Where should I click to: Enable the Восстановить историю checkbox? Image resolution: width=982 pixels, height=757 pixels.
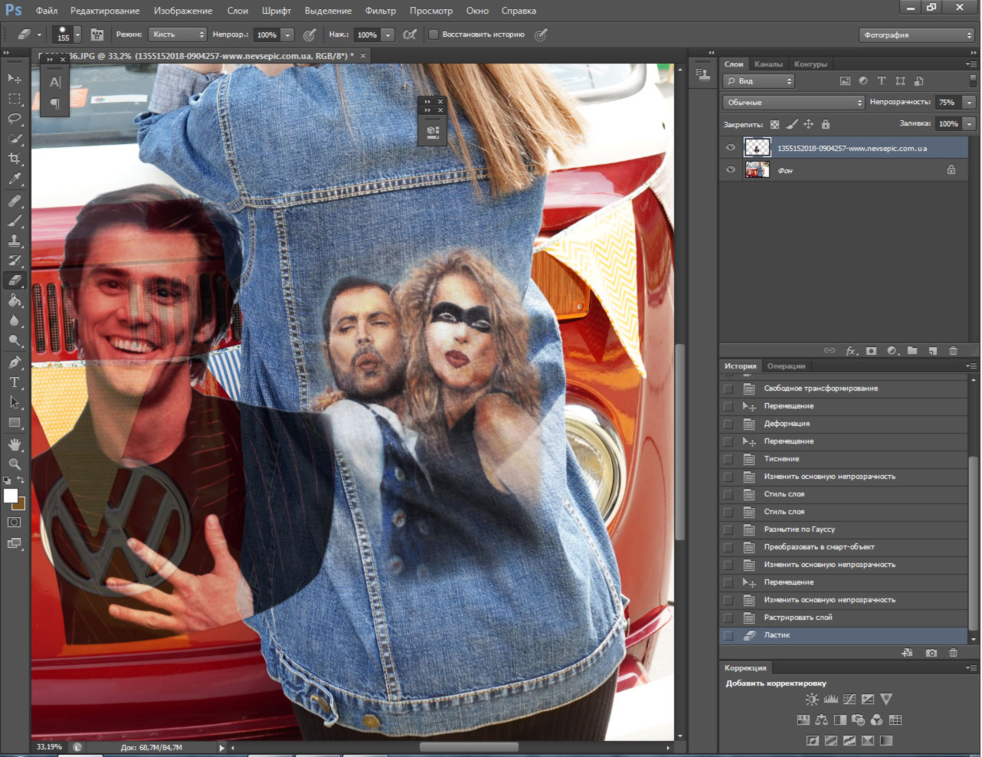tap(434, 34)
